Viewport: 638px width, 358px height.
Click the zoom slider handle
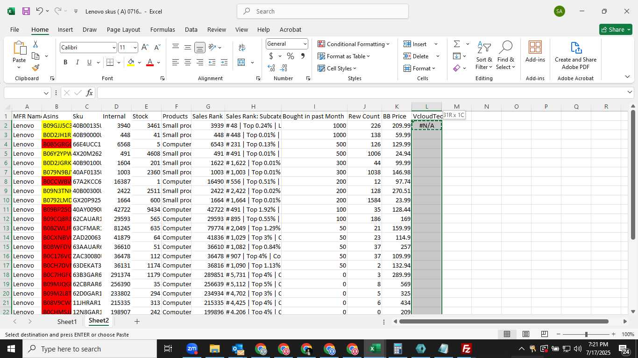[586, 334]
